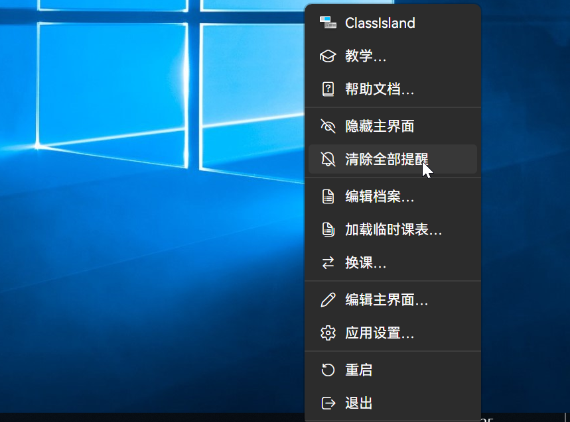Click the pencil icon beside 编辑主界面

328,299
